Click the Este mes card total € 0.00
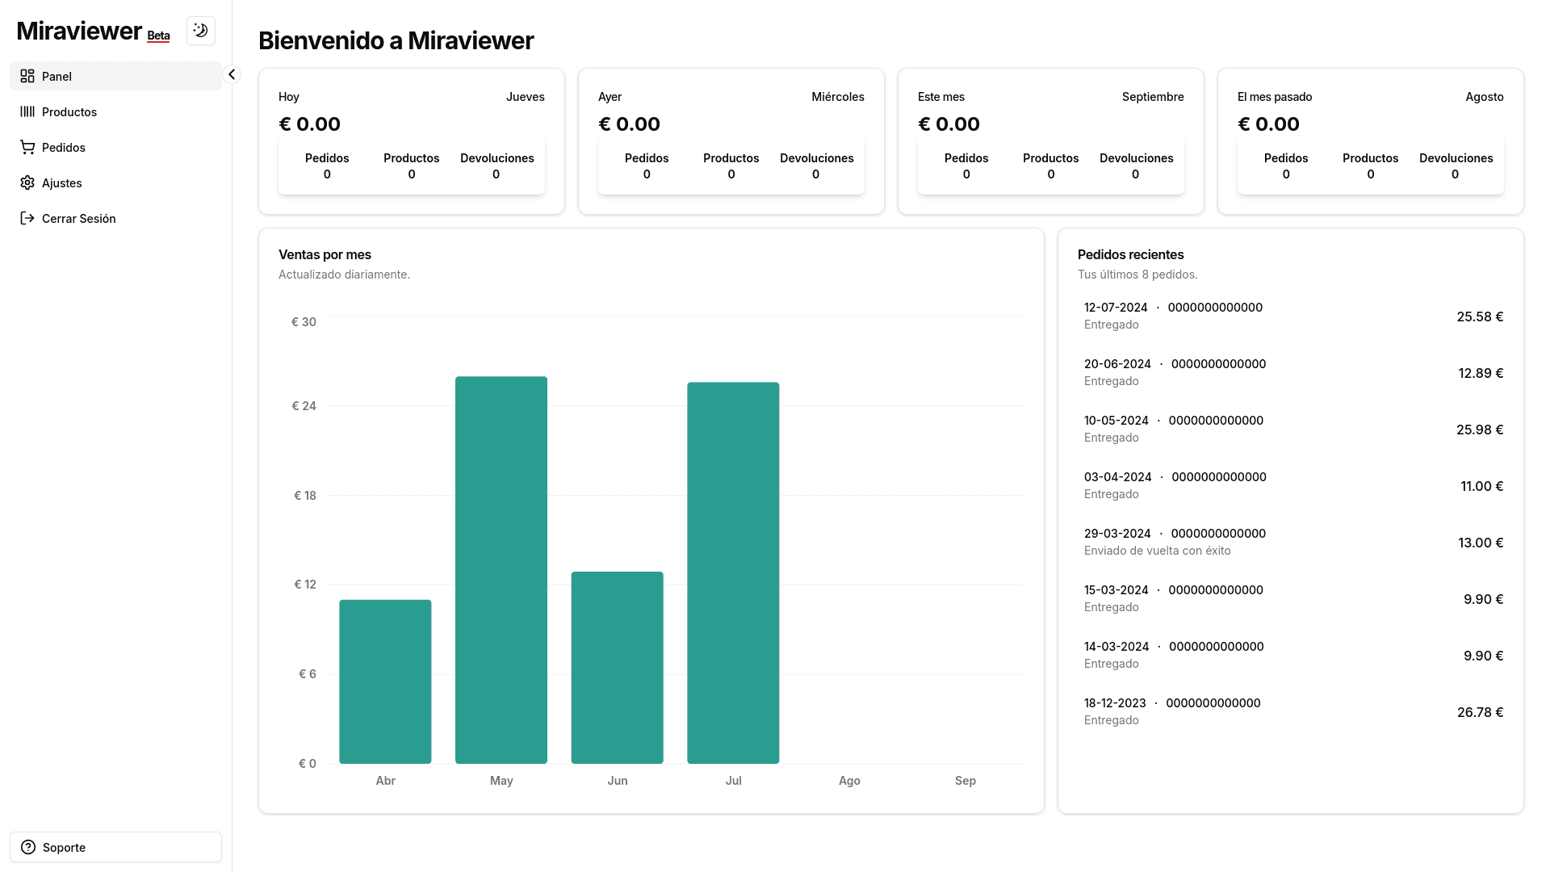 (949, 124)
